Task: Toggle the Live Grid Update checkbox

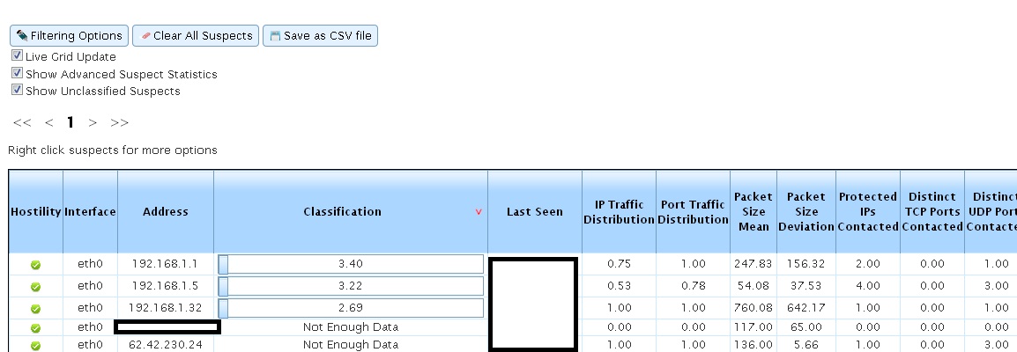Action: [x=17, y=56]
